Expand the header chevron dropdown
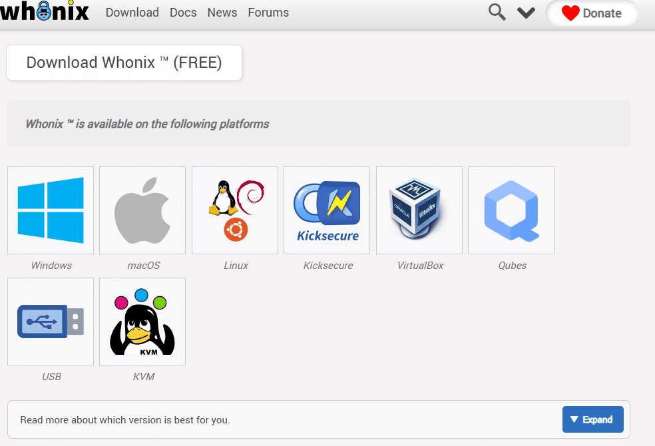The height and width of the screenshot is (446, 655). click(527, 13)
